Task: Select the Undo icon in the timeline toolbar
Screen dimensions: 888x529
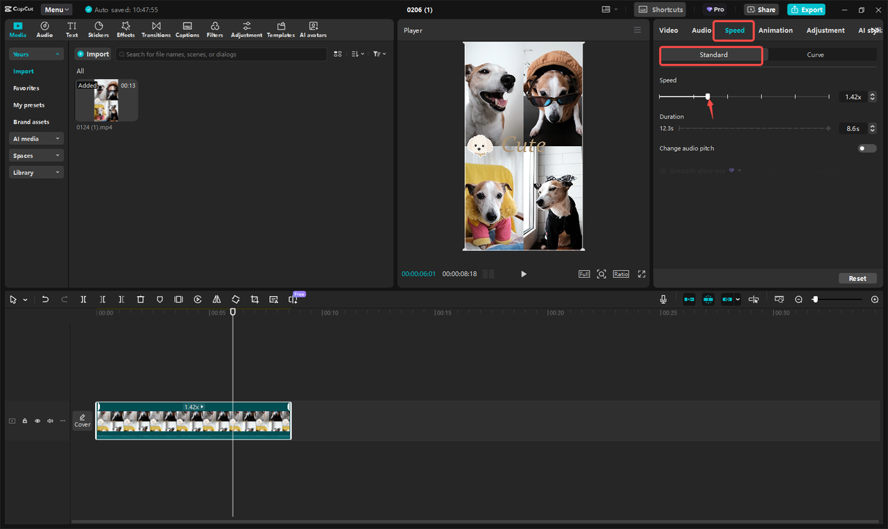Action: pos(45,299)
